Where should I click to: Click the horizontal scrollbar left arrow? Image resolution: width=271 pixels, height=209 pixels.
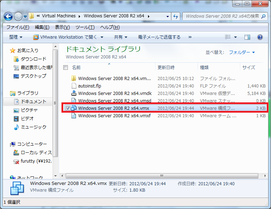click(62, 176)
